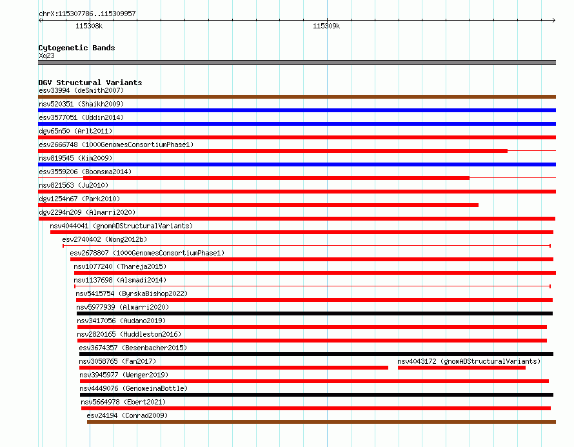The image size is (574, 447).
Task: Select the blue nsv819545 Kim2009 bar
Action: [x=297, y=164]
